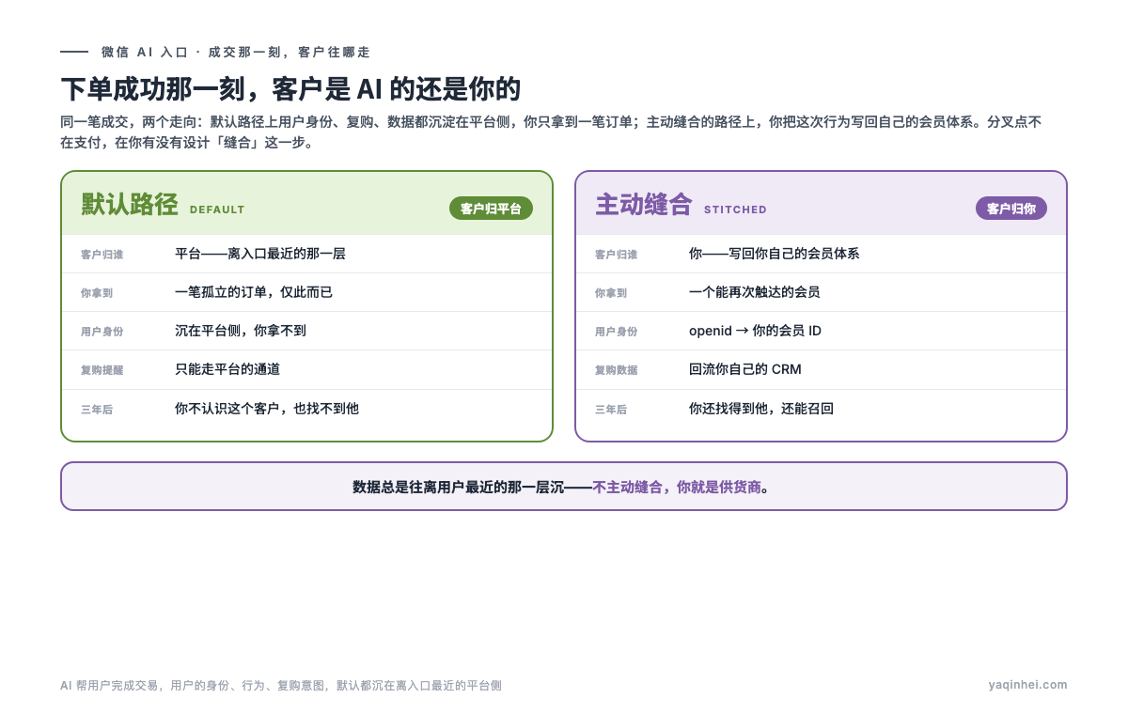Click text 你——写回你自己的会员体系
Screen dimensions: 1128x714
774,254
